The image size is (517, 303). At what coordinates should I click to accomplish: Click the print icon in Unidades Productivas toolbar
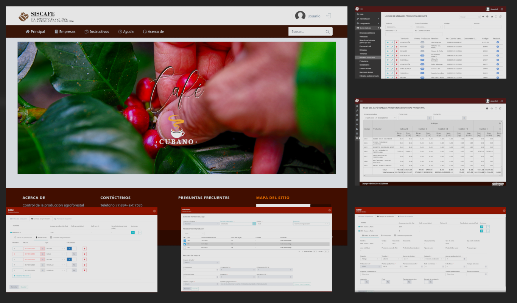coord(487,17)
